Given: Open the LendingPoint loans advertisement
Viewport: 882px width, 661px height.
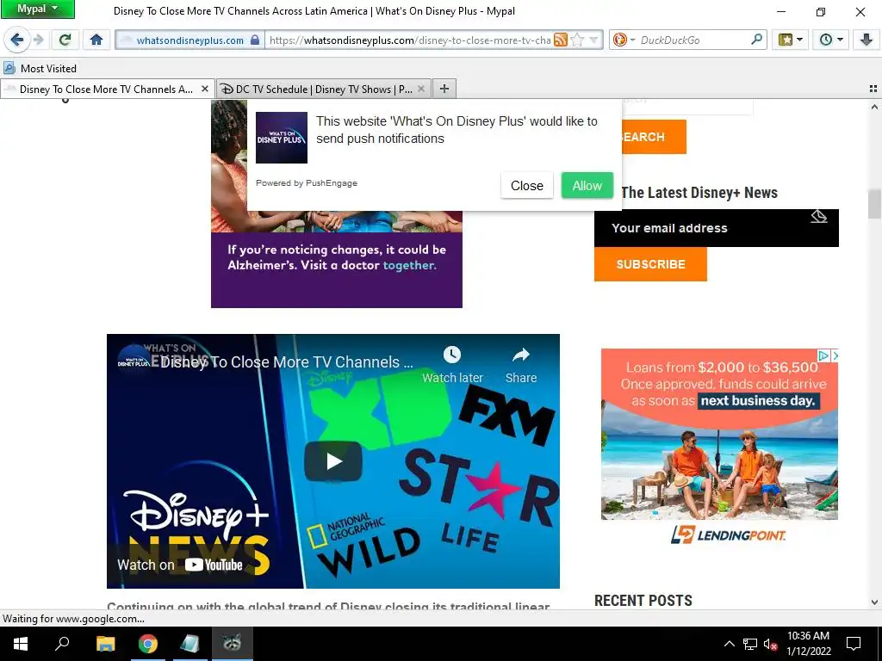Looking at the screenshot, I should (719, 449).
